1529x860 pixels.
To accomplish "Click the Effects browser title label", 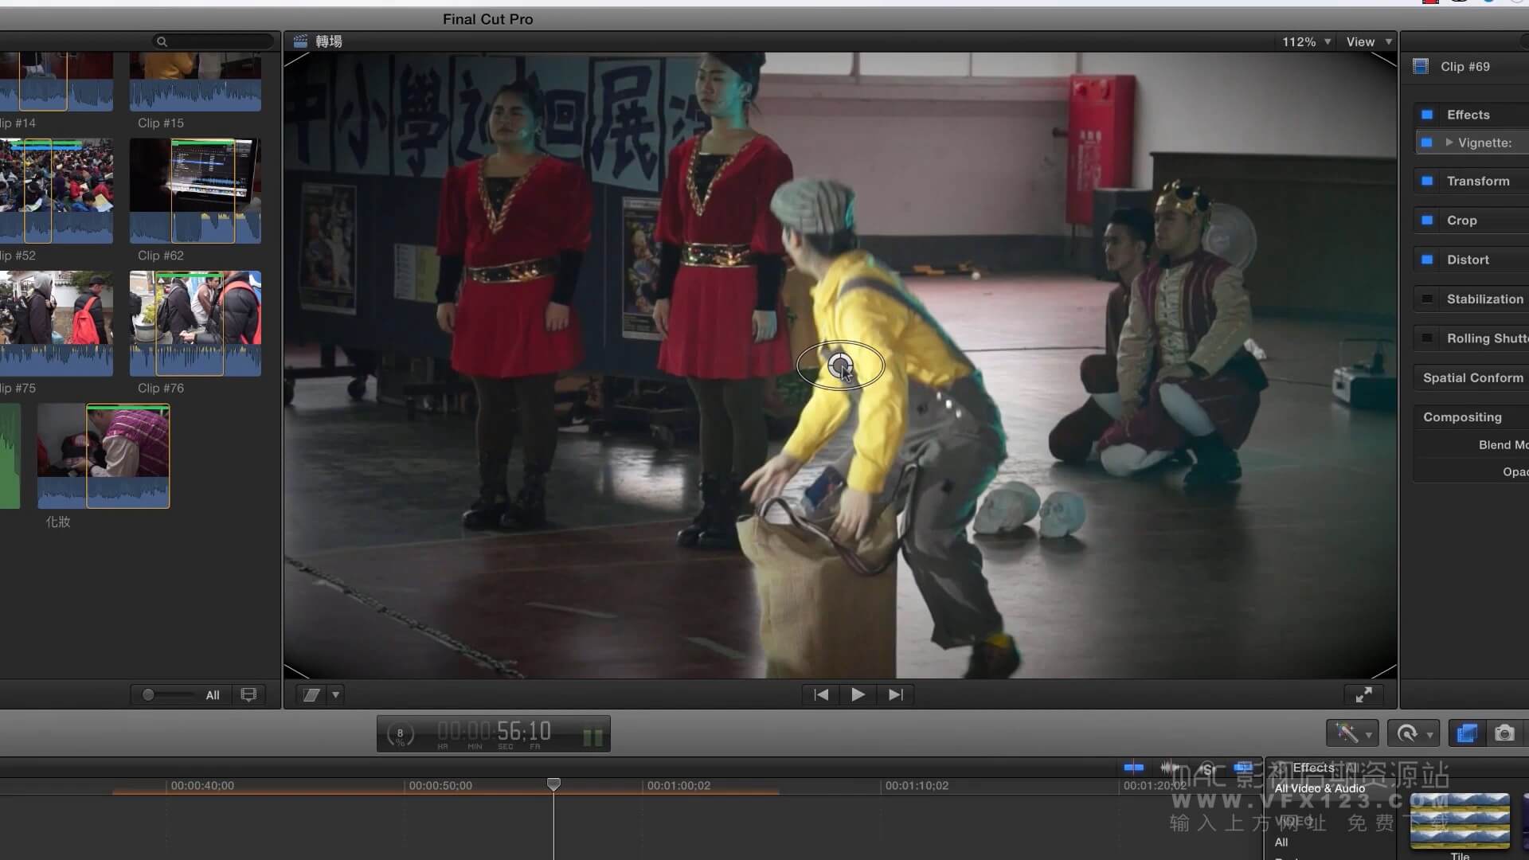I will click(1313, 768).
